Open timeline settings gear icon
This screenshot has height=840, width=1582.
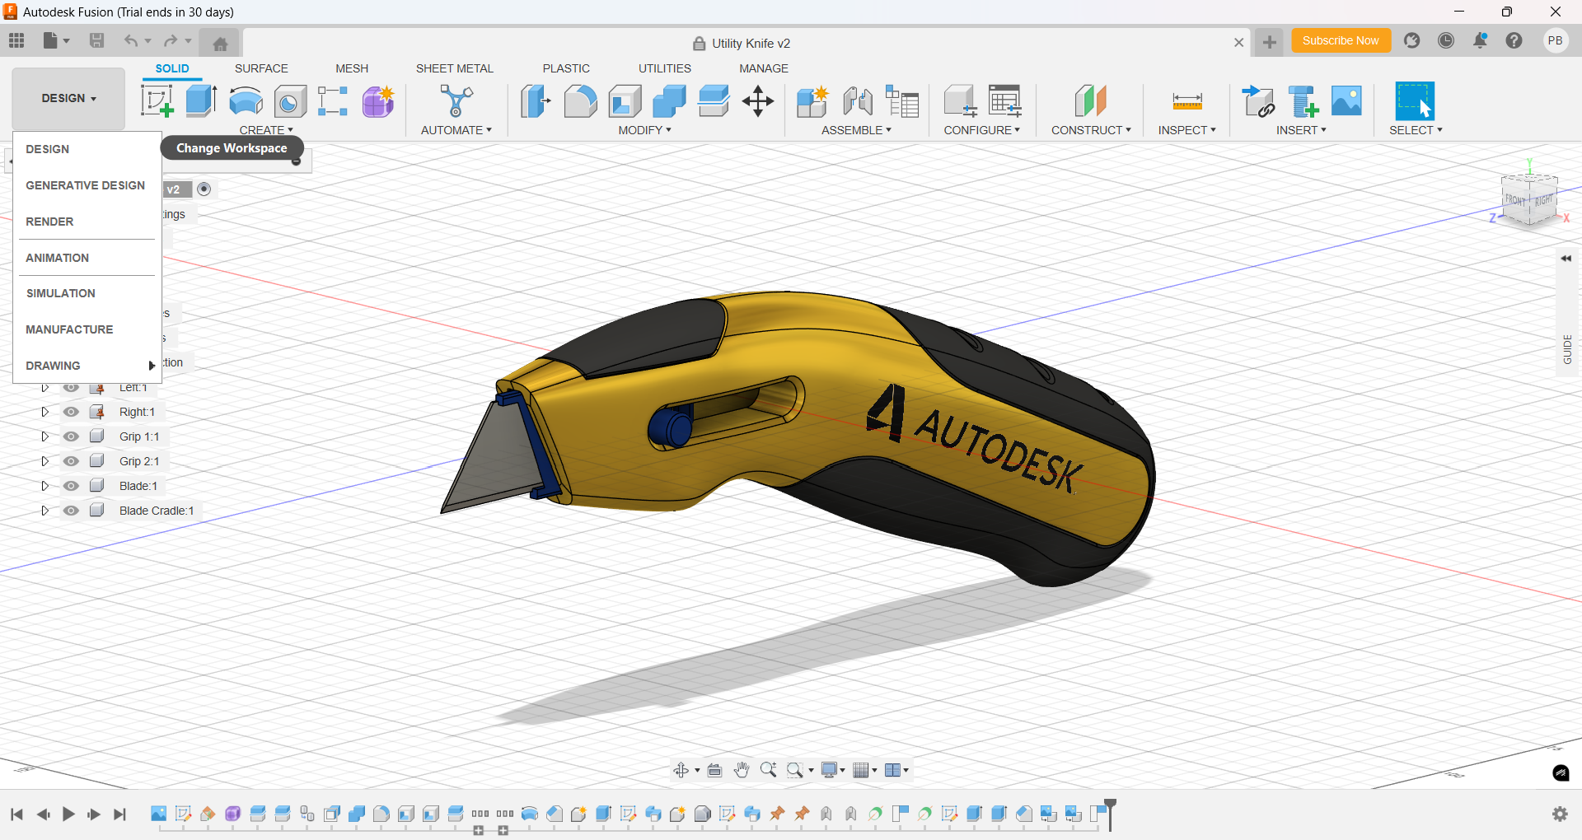point(1560,814)
